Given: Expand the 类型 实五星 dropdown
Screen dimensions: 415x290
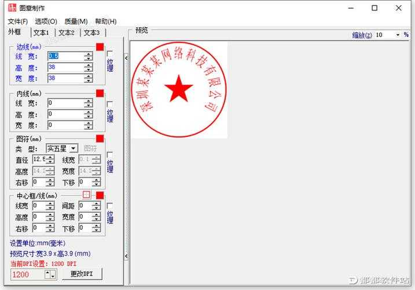Looking at the screenshot, I should pos(74,148).
